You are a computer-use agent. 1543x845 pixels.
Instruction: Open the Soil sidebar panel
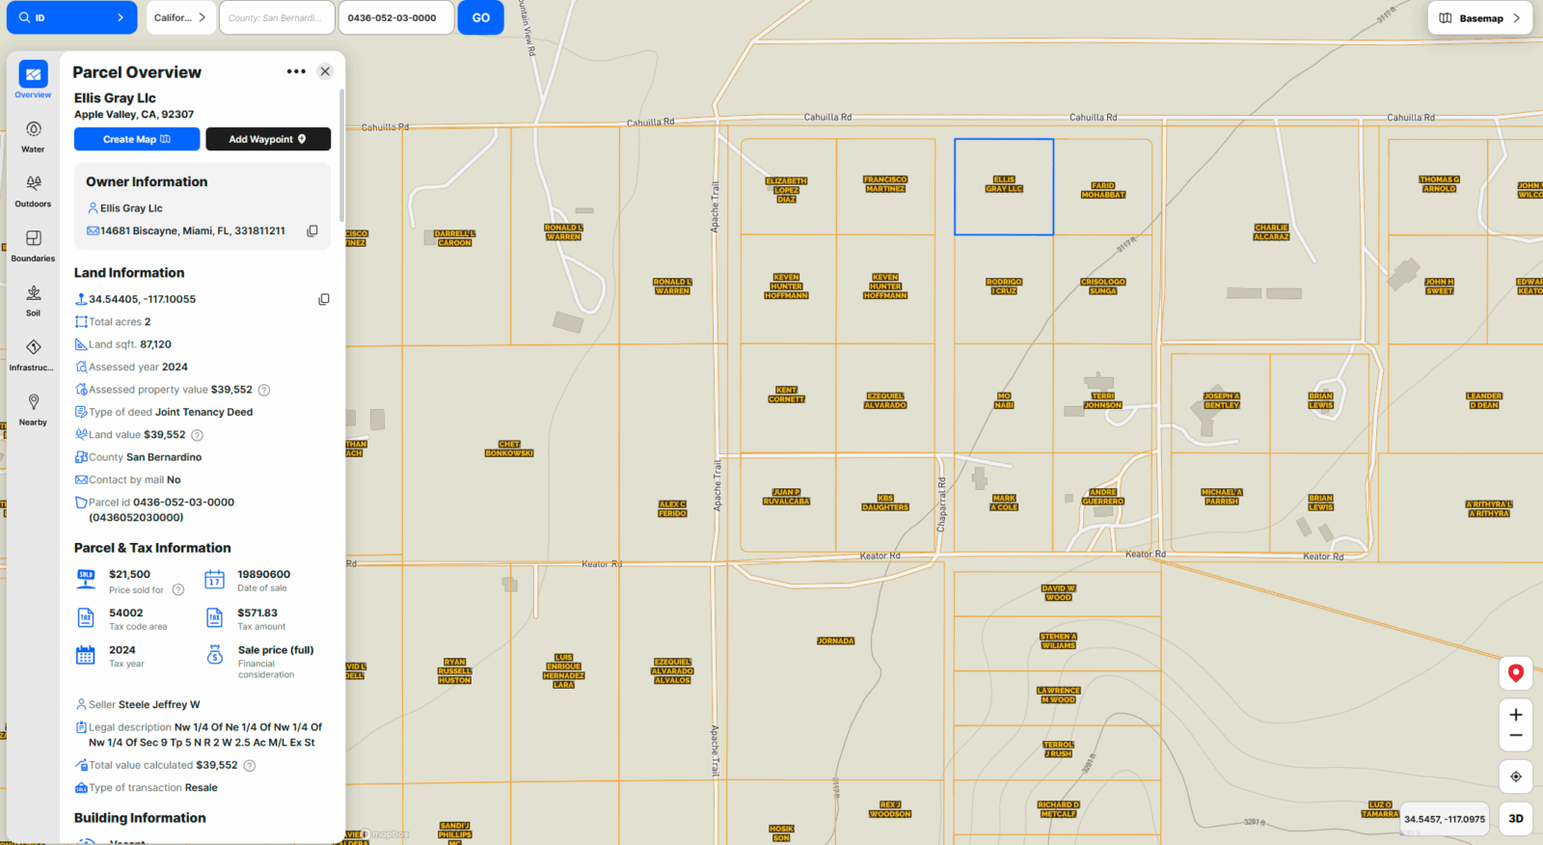33,300
